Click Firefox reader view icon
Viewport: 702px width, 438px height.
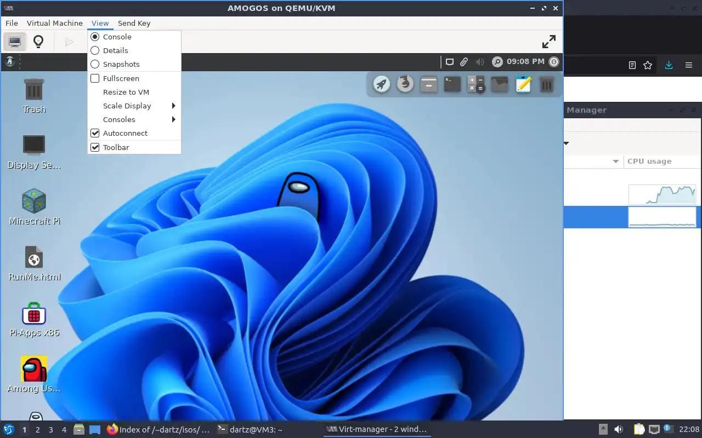point(632,65)
